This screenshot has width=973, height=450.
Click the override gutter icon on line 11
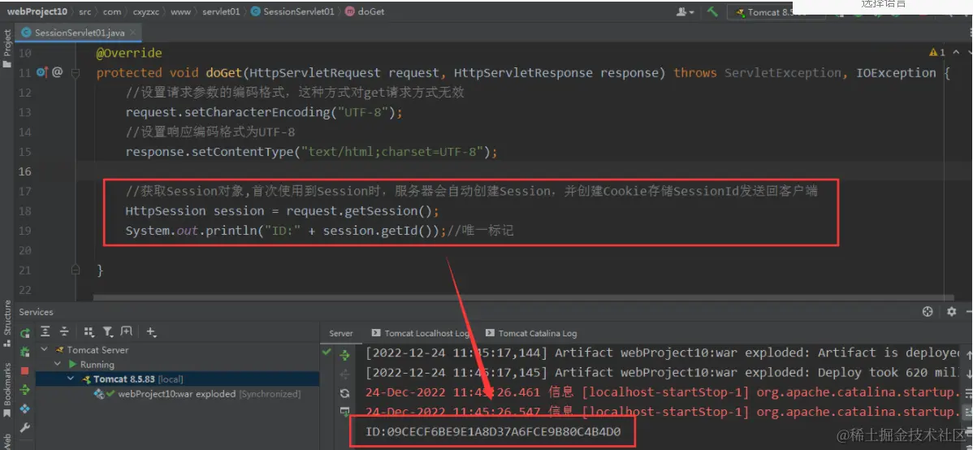coord(41,72)
